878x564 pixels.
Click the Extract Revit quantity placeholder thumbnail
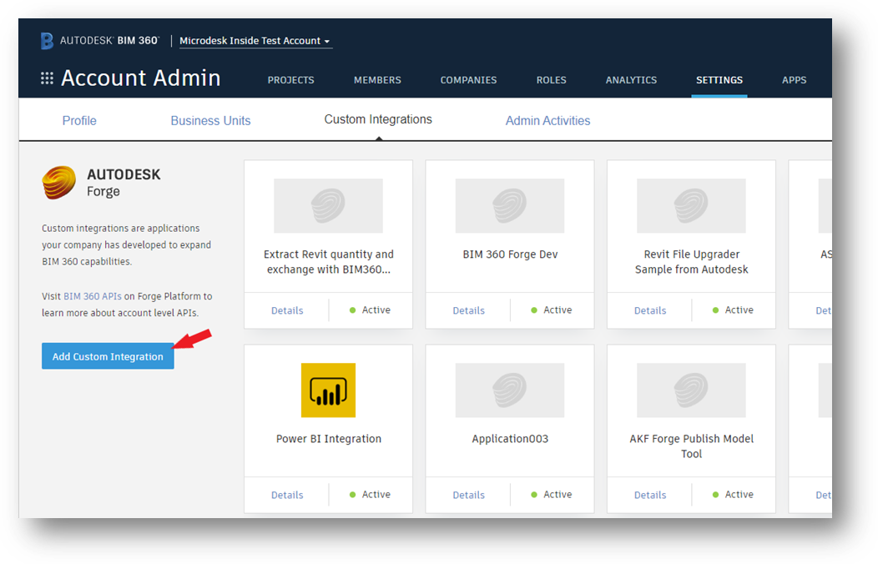pyautogui.click(x=328, y=205)
